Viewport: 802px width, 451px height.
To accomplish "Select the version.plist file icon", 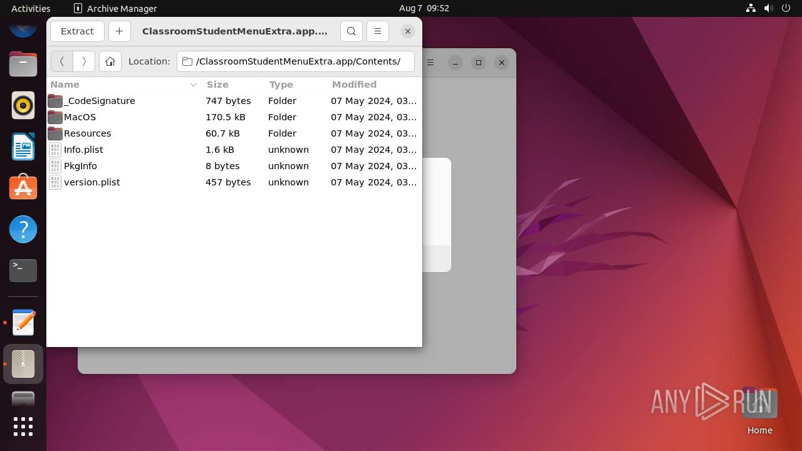I will pyautogui.click(x=55, y=182).
